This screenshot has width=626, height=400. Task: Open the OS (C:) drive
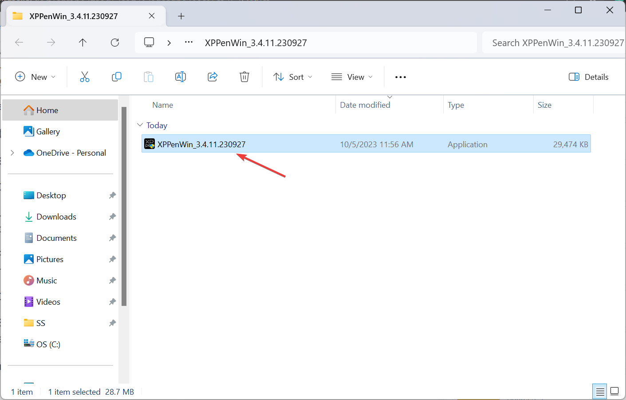click(x=48, y=344)
